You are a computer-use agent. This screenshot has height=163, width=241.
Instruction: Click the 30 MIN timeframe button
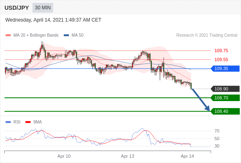click(43, 8)
